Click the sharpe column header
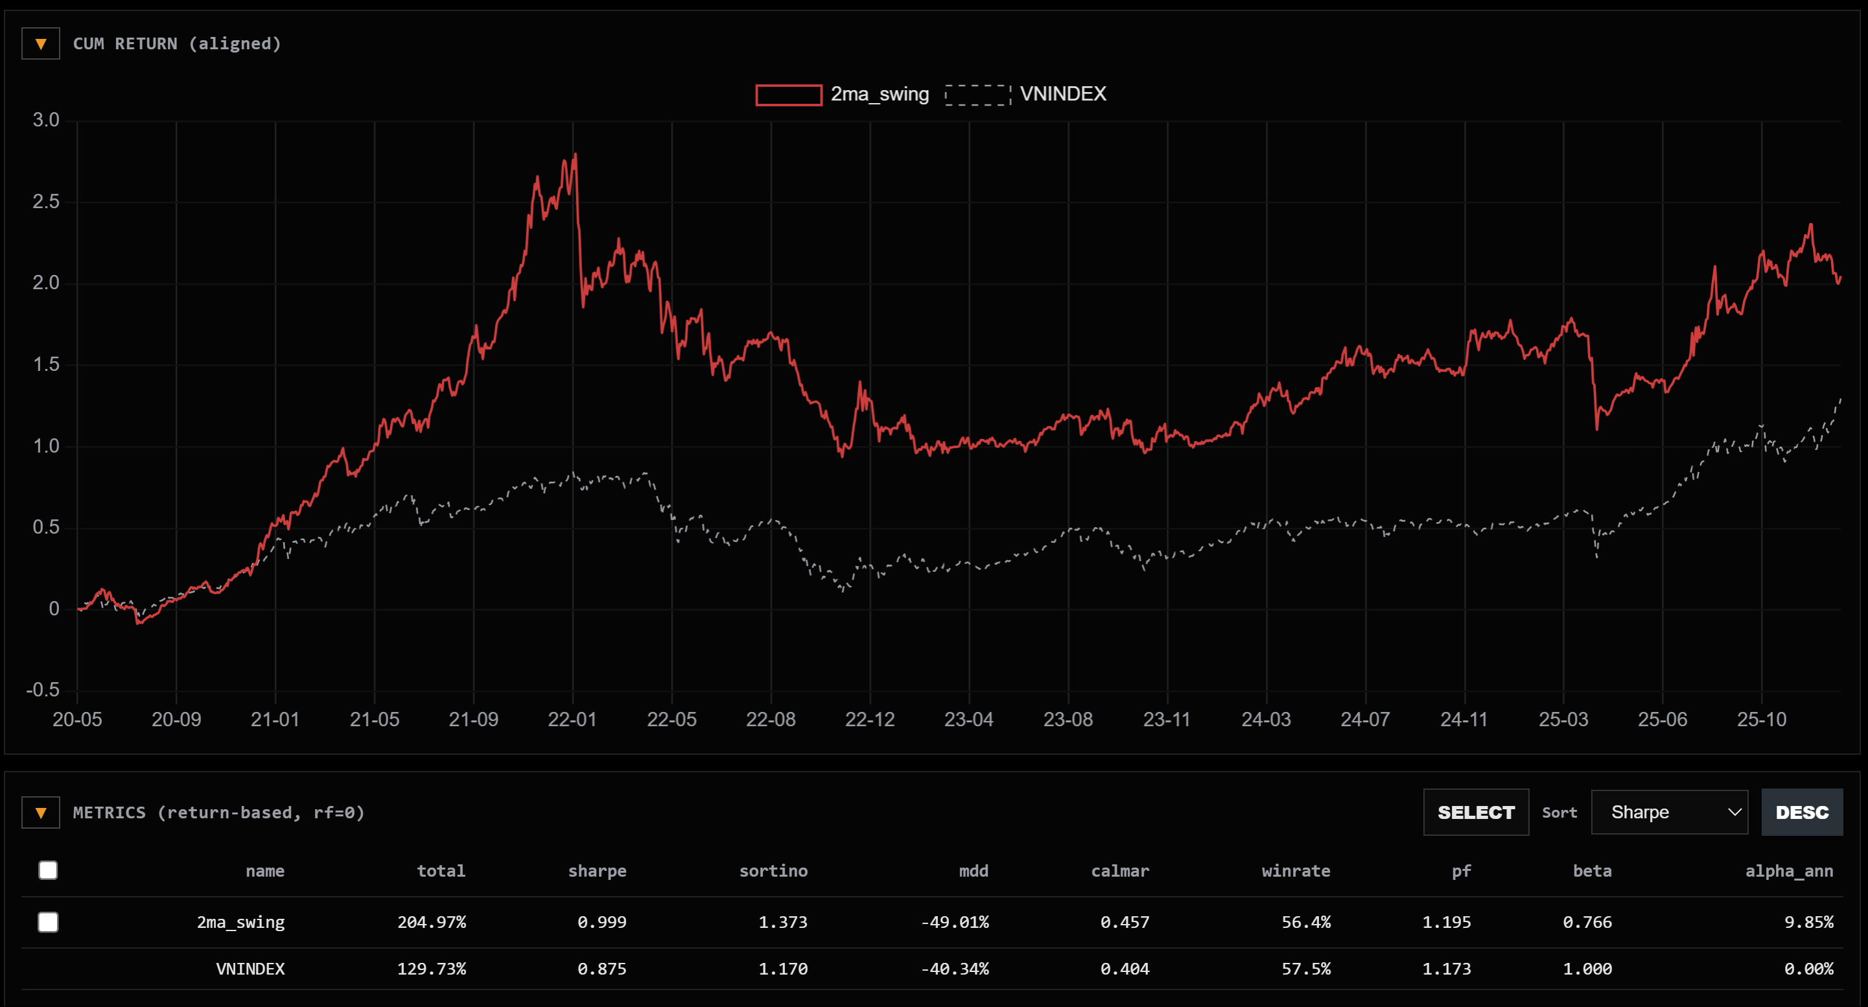 [597, 871]
